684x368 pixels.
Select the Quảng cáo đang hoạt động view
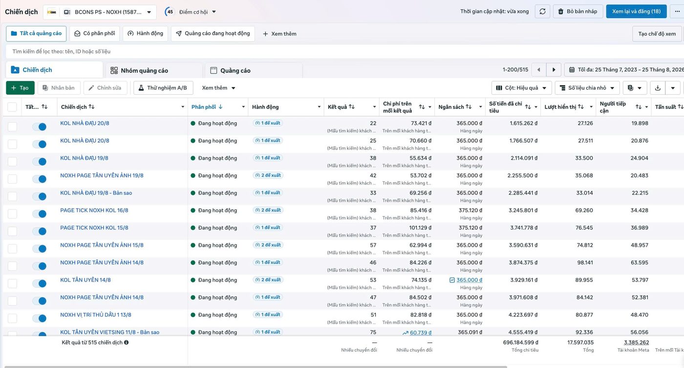[x=213, y=33]
